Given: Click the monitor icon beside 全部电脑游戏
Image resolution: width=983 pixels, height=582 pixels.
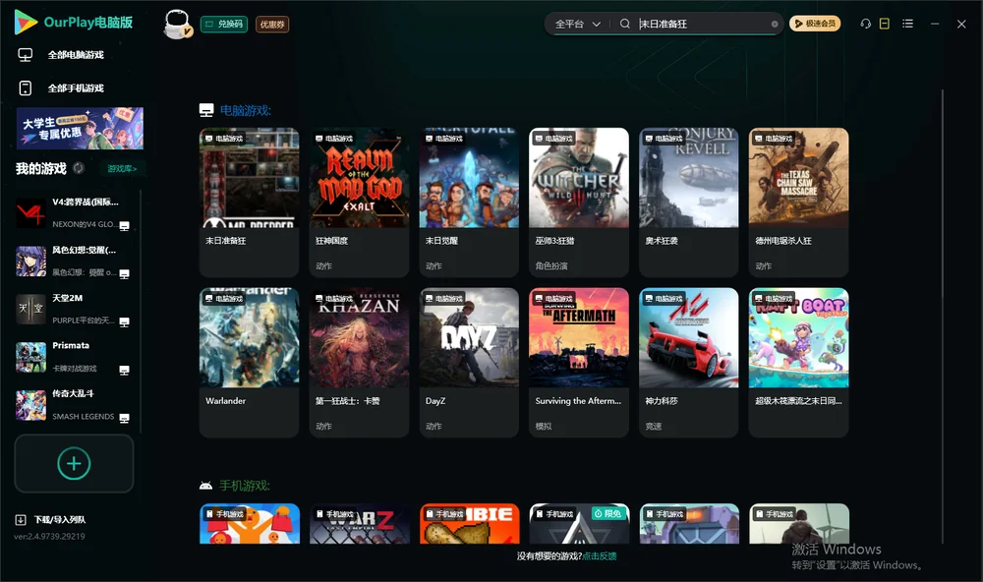Looking at the screenshot, I should [x=26, y=55].
